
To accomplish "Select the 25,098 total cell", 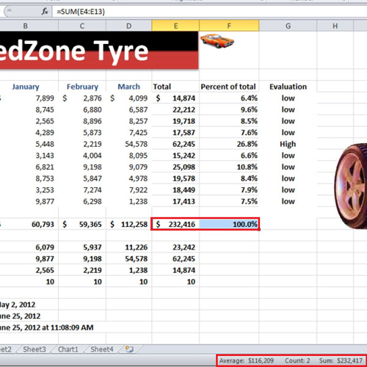I will (x=175, y=167).
